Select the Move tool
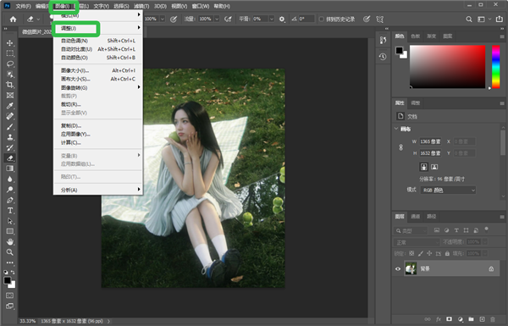The image size is (508, 326). click(9, 43)
